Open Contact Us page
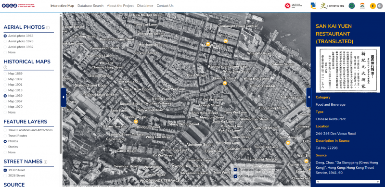The height and width of the screenshot is (187, 385). click(165, 6)
